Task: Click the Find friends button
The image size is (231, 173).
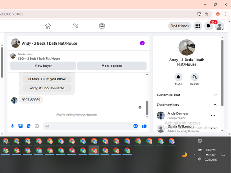Action: [x=180, y=26]
